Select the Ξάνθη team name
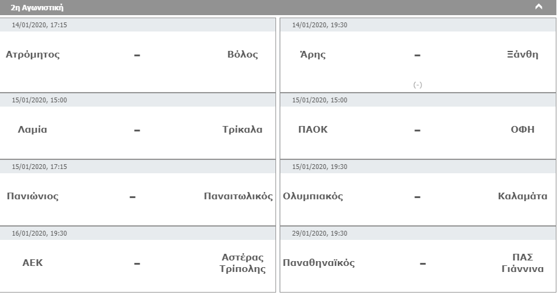Image resolution: width=557 pixels, height=295 pixels. tap(522, 55)
